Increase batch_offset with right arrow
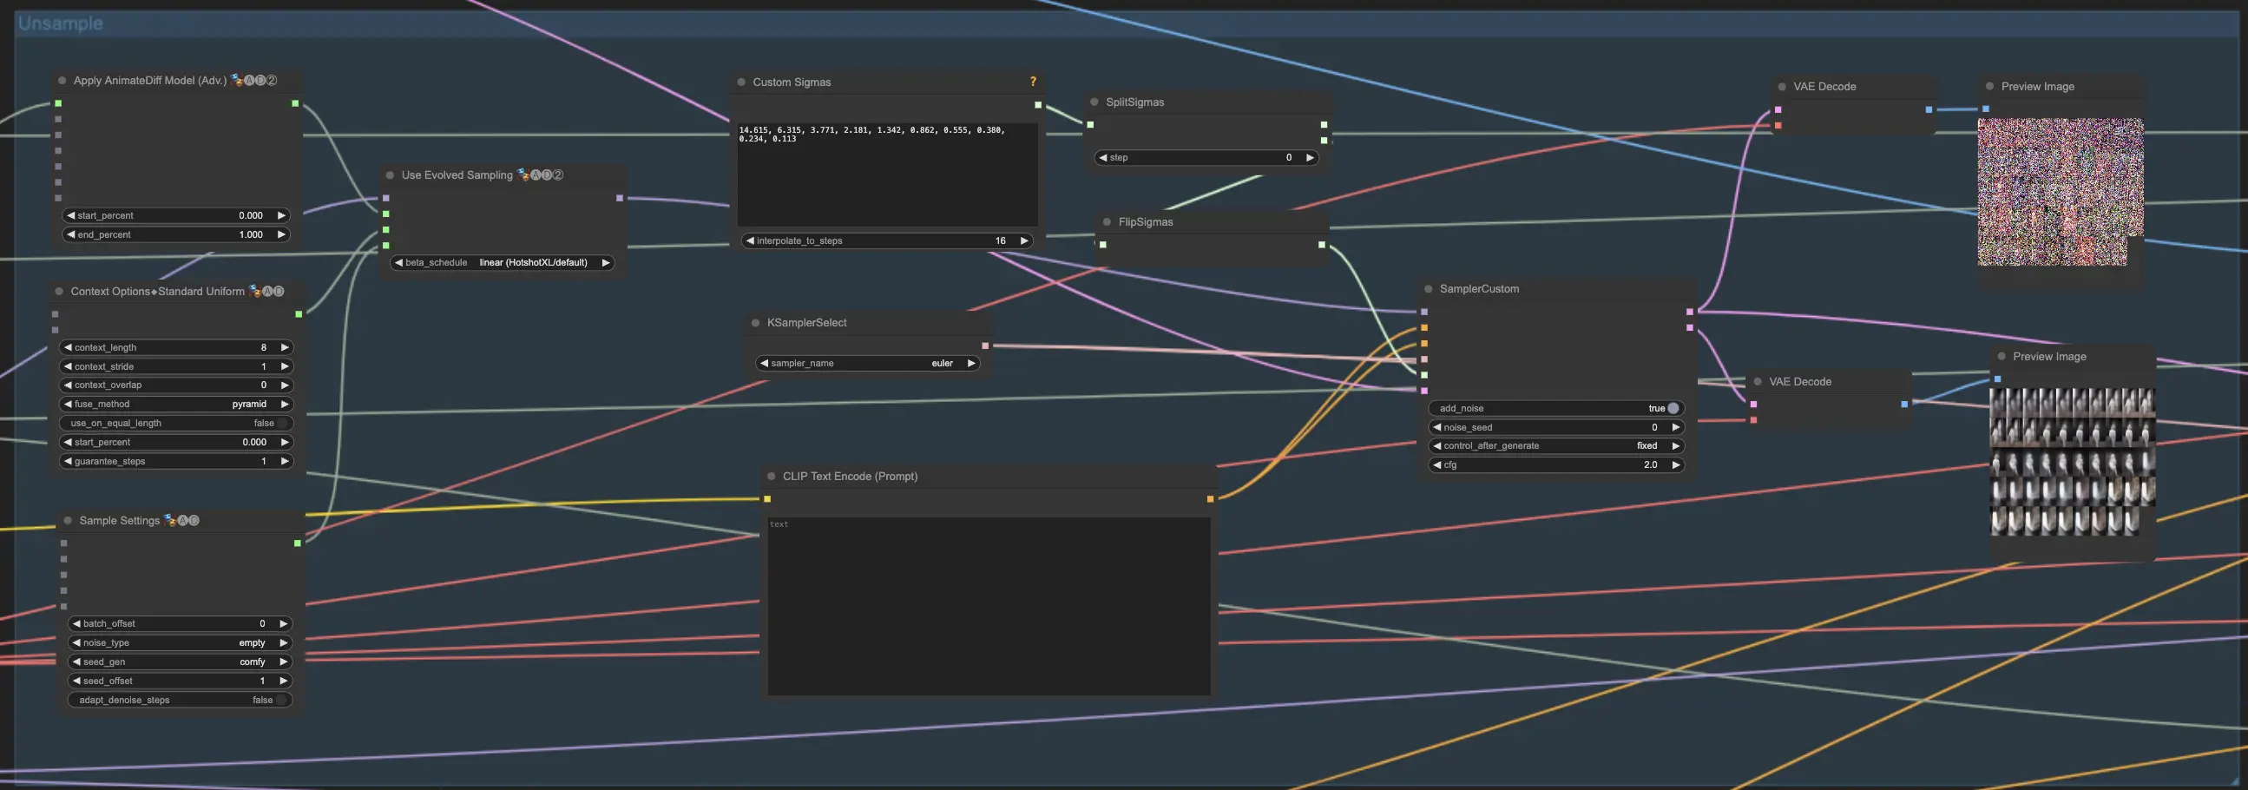2248x790 pixels. (x=284, y=624)
